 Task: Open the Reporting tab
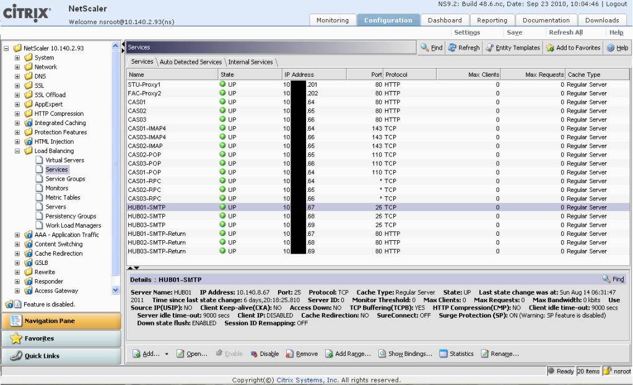(492, 20)
